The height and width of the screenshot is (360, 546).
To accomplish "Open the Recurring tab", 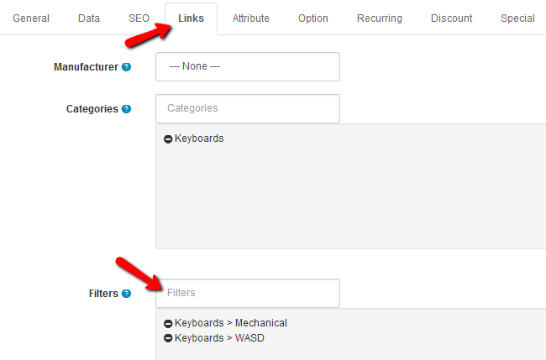I will pyautogui.click(x=380, y=18).
